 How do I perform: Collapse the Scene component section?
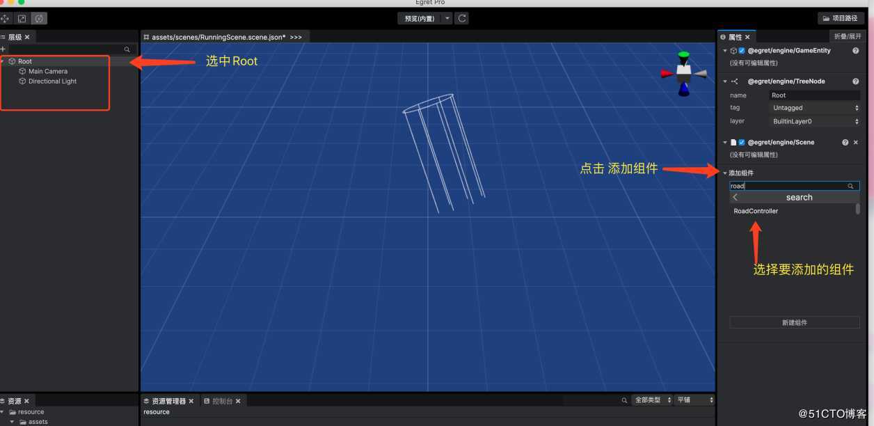click(725, 142)
